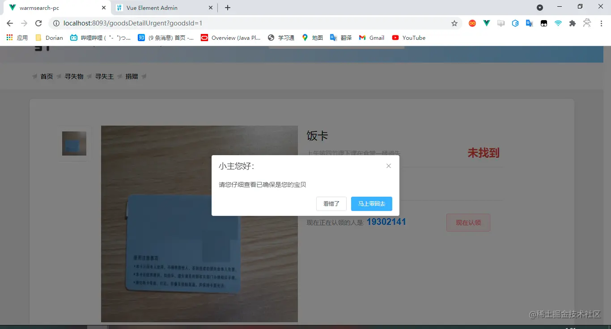The width and height of the screenshot is (611, 329).
Task: Open the Overview (Java Pl... bookmark
Action: [x=231, y=38]
